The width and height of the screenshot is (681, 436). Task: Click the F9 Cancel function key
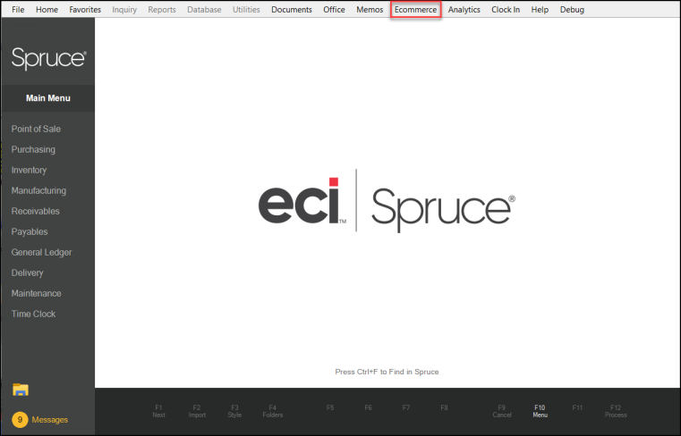(x=502, y=411)
